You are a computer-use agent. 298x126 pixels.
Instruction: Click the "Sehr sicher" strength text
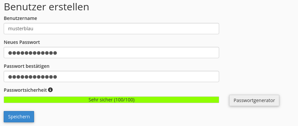pyautogui.click(x=100, y=100)
